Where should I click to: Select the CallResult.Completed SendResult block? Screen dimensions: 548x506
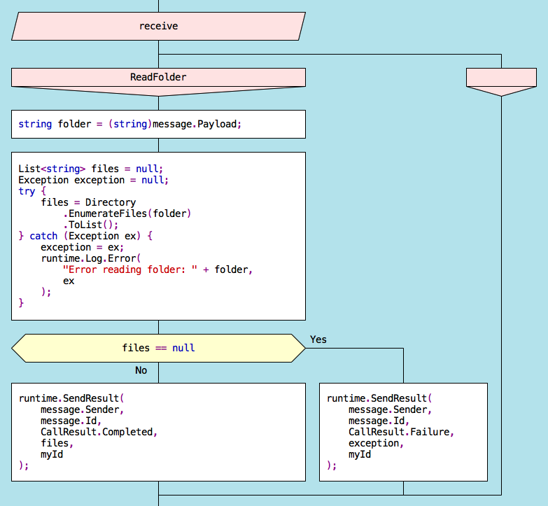tap(158, 432)
